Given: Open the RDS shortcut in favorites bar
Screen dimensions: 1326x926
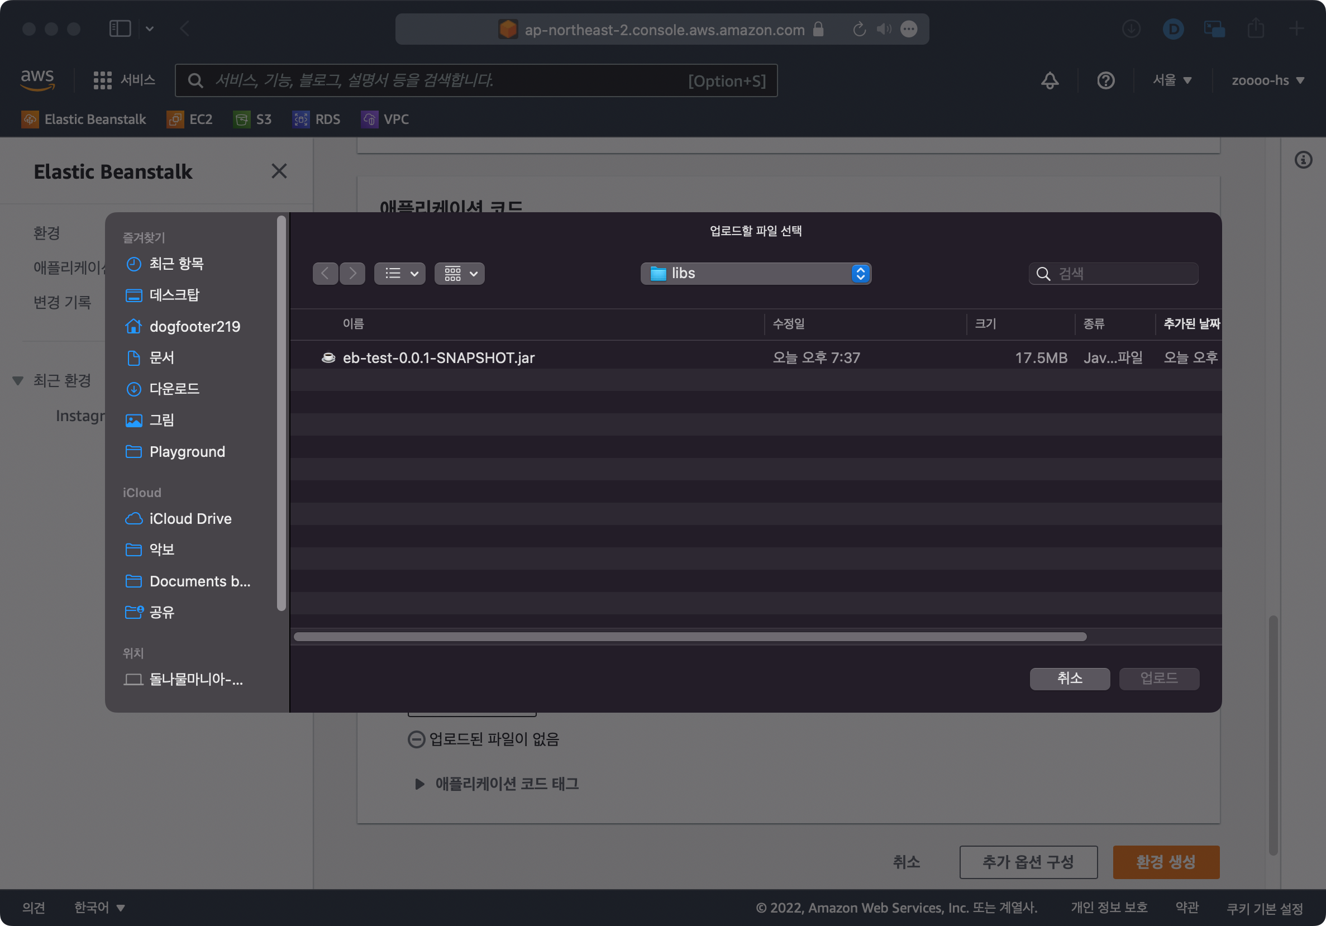Looking at the screenshot, I should tap(316, 120).
